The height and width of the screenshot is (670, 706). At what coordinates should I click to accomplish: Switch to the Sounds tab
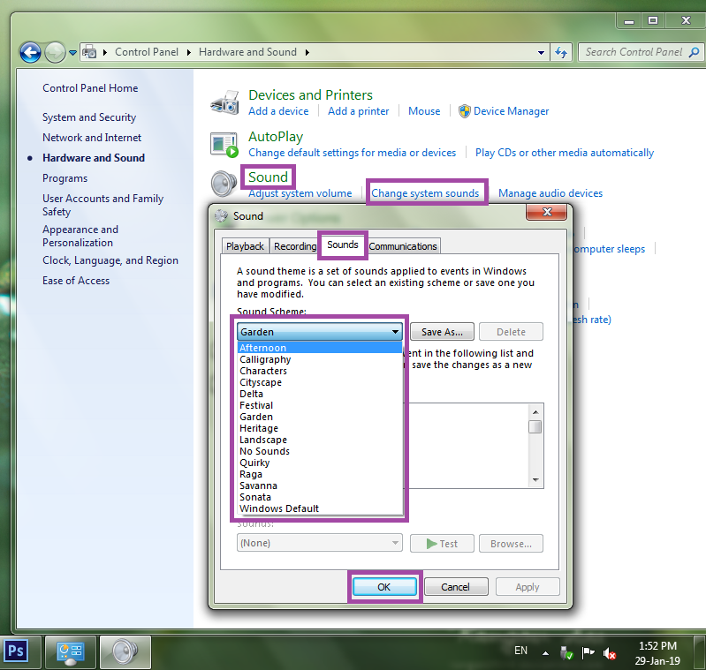(x=343, y=245)
